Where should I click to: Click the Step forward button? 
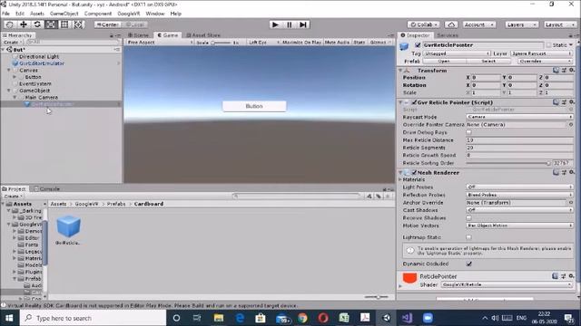[303, 24]
